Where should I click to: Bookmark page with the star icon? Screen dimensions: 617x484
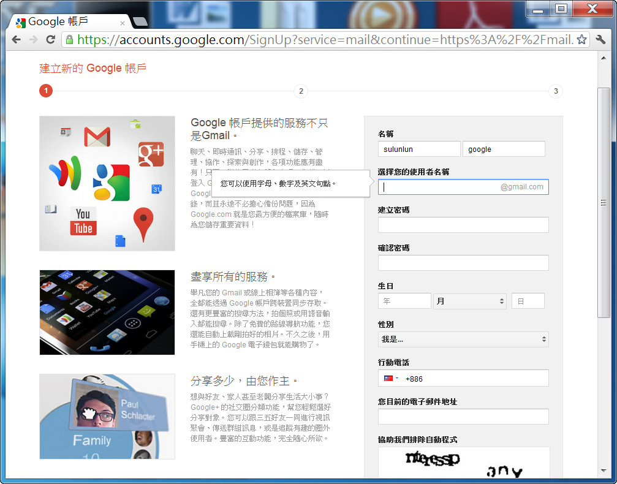coord(581,39)
